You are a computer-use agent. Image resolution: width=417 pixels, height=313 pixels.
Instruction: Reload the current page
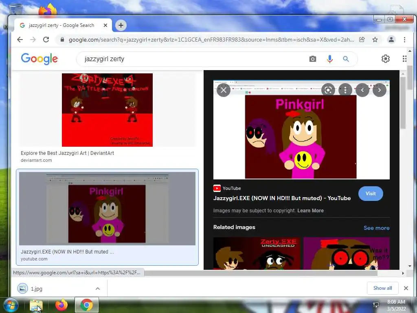(46, 40)
